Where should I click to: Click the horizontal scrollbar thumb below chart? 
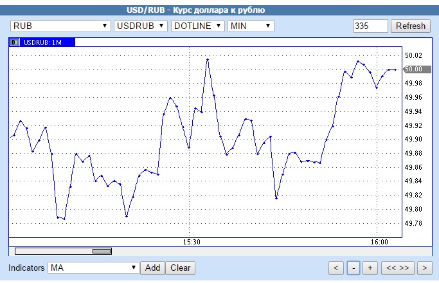pyautogui.click(x=102, y=251)
